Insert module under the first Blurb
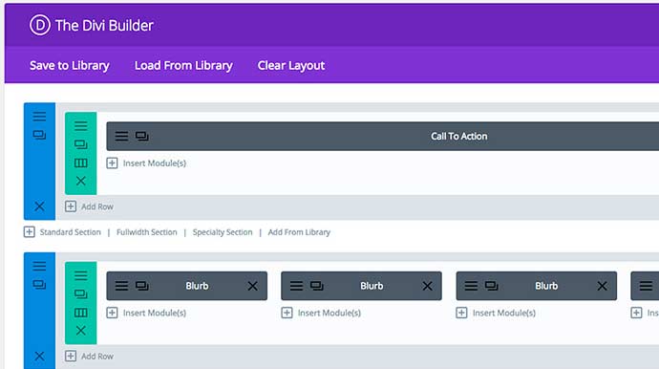659x369 pixels. [x=154, y=313]
